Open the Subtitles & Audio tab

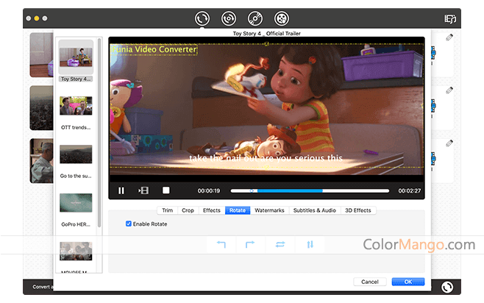point(314,210)
